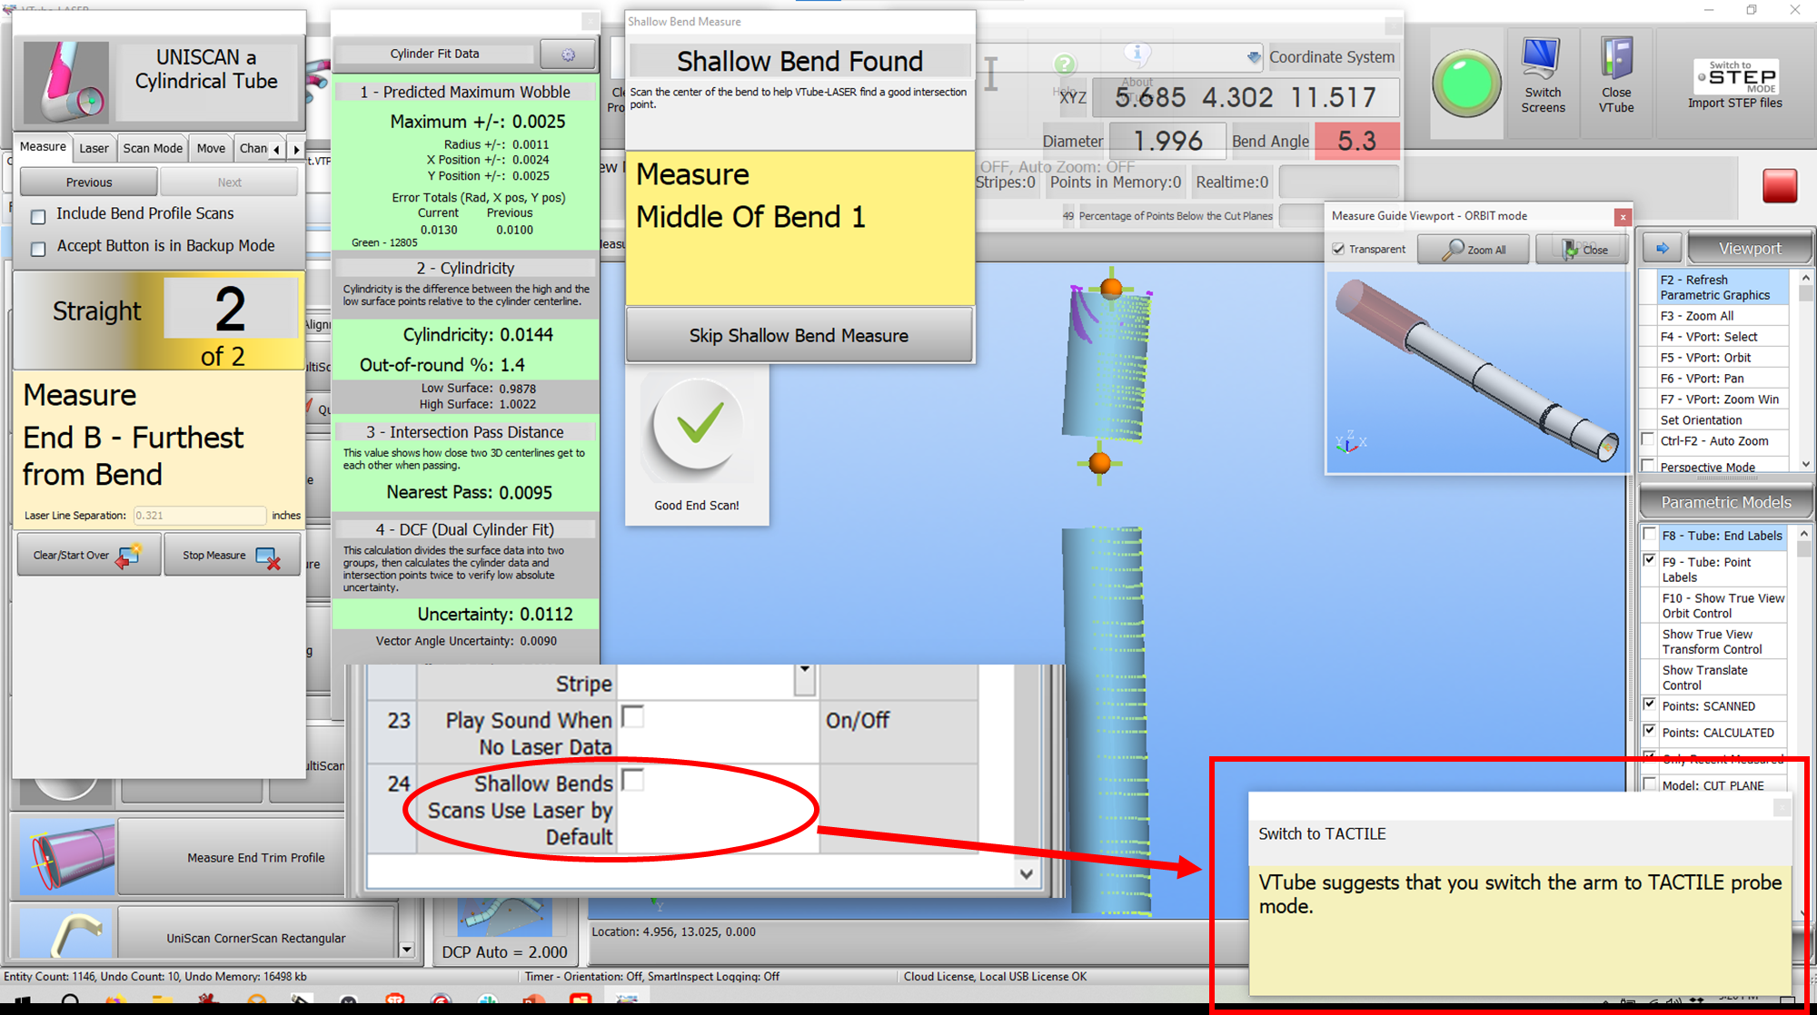Click Clear/Start Over button

[88, 555]
